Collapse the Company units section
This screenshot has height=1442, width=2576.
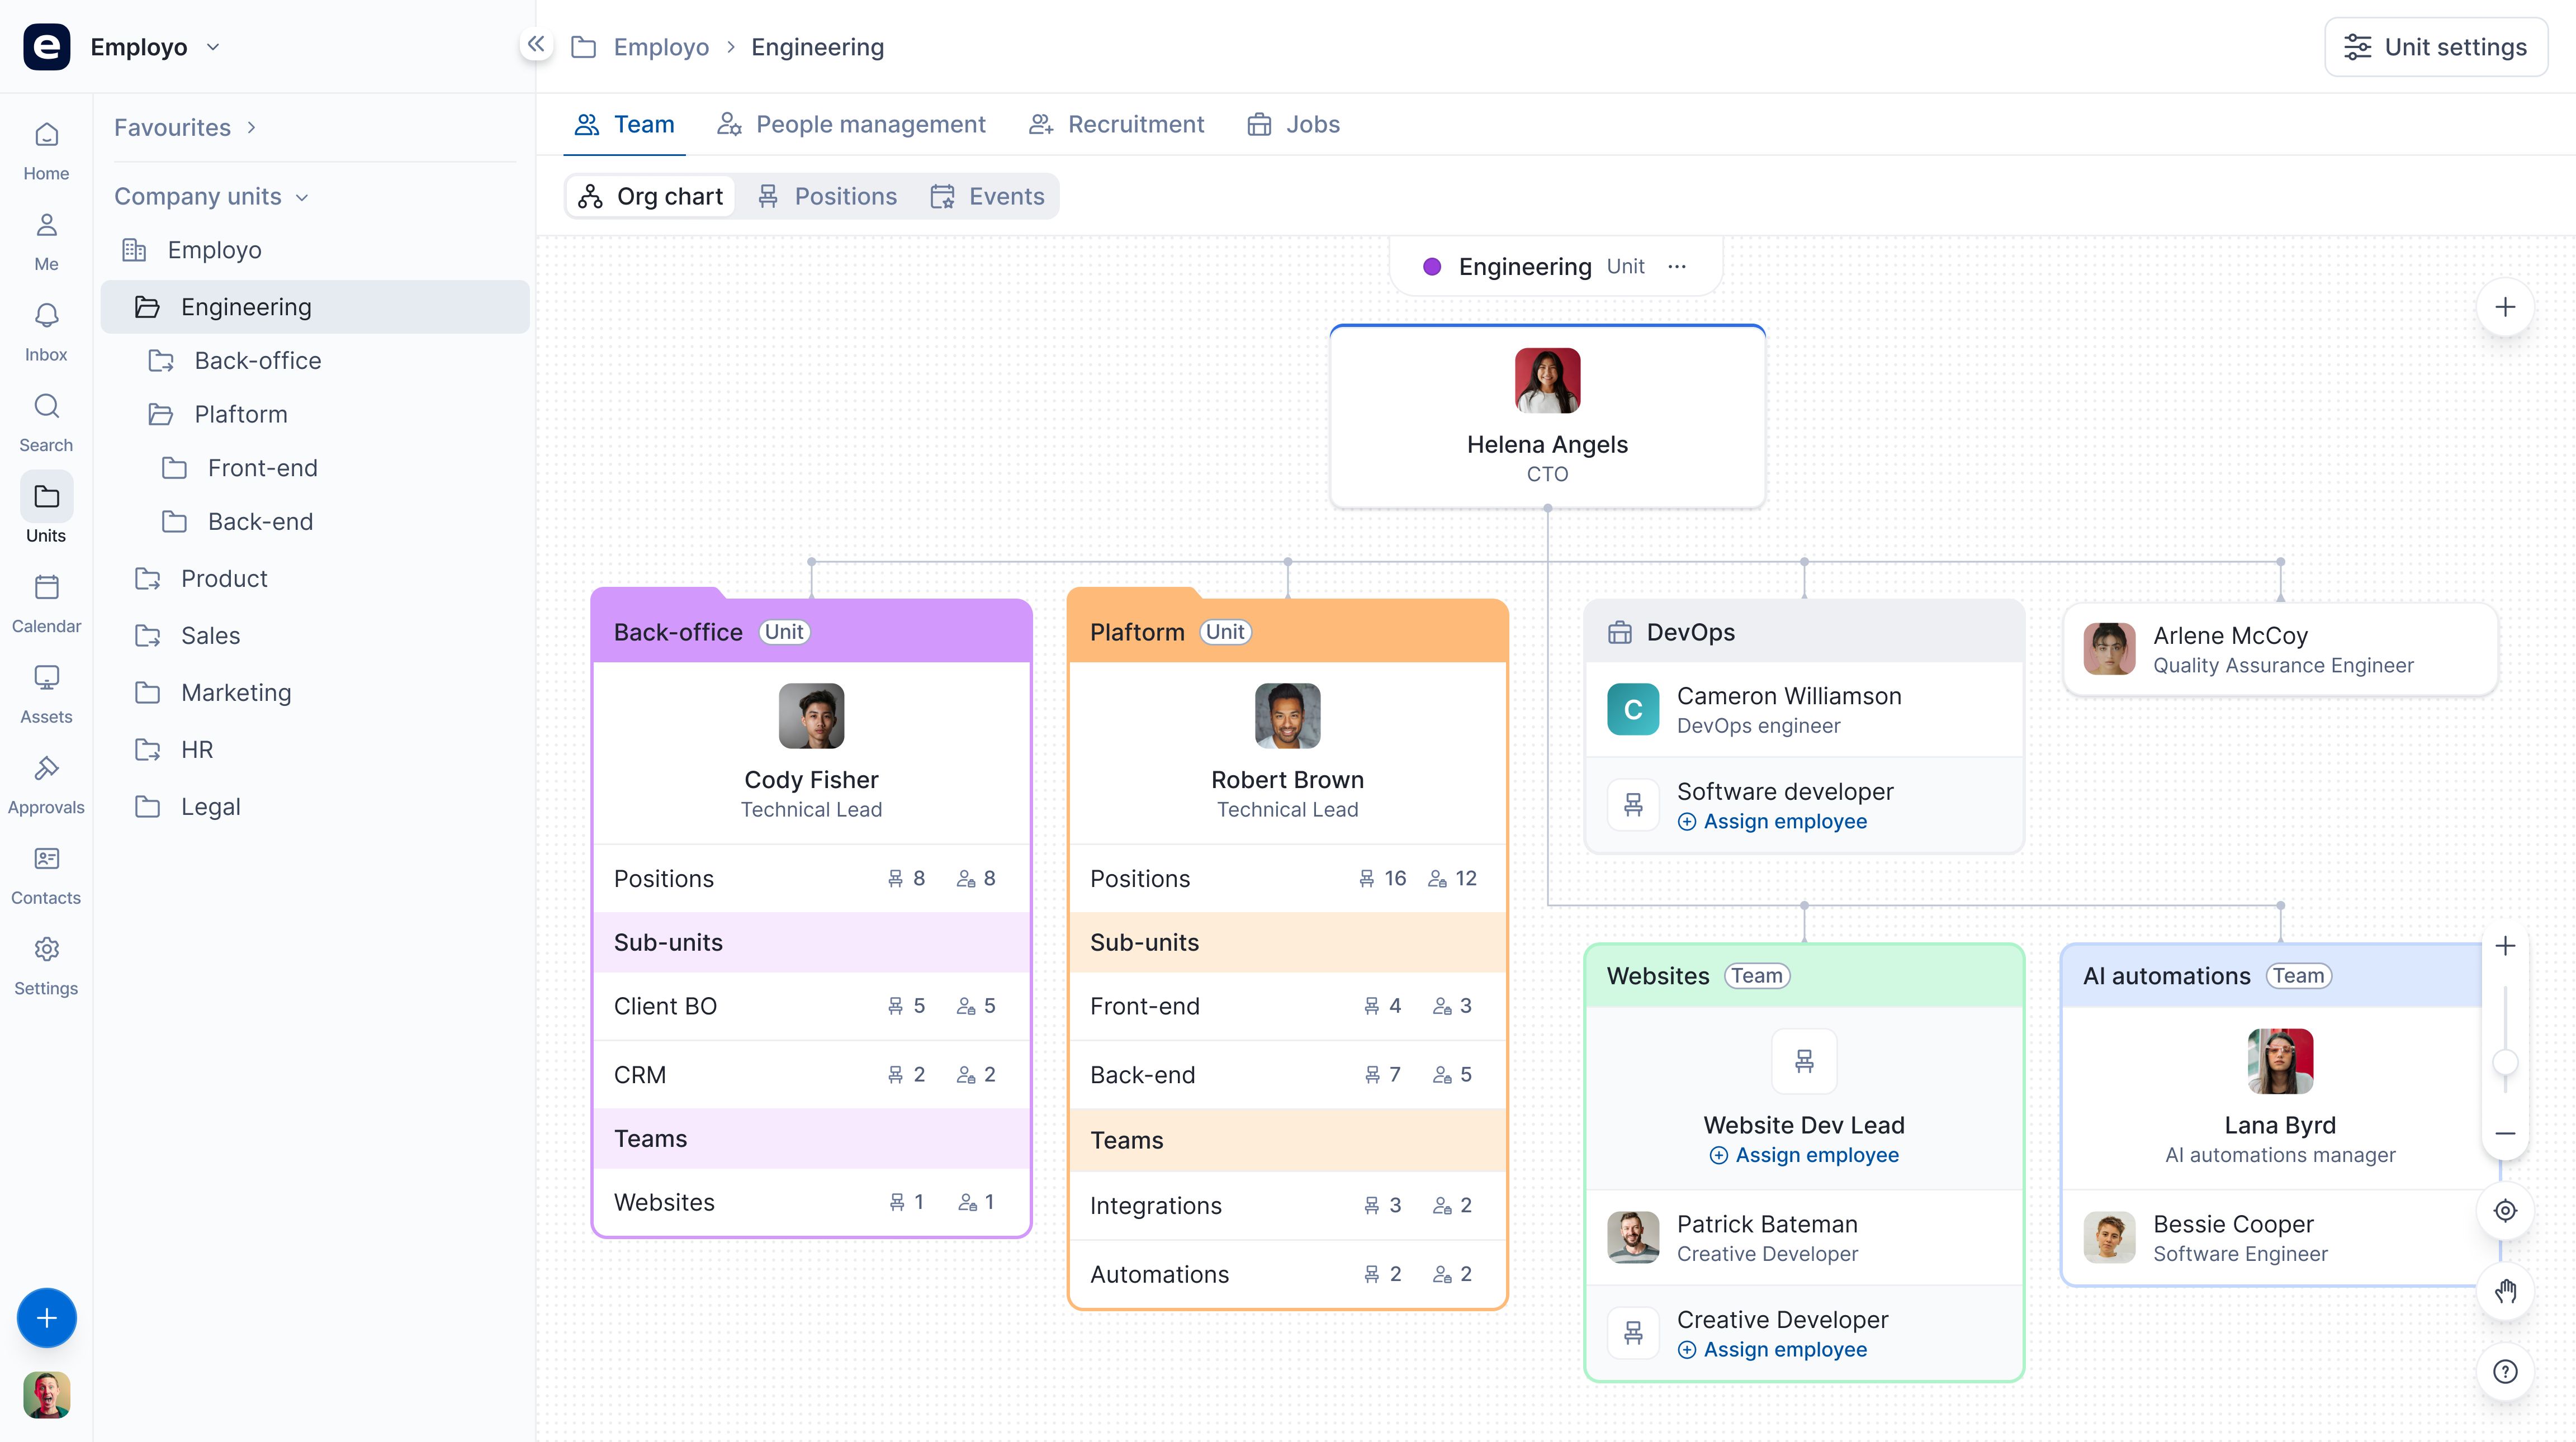[x=302, y=197]
